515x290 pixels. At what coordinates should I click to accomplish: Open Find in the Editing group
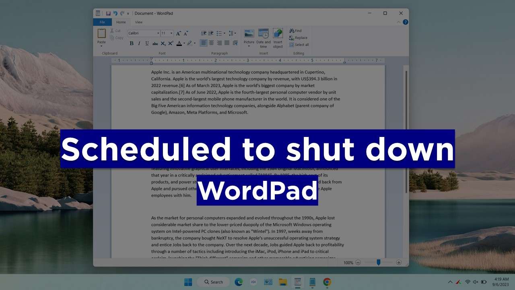point(297,31)
